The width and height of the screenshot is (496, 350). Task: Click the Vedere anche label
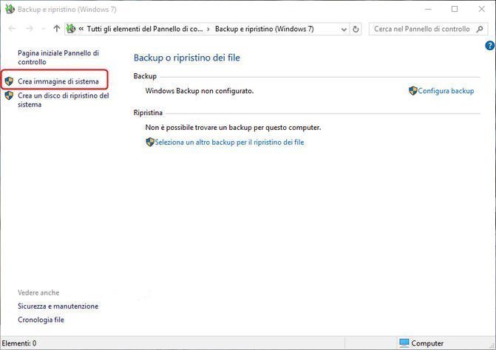tap(38, 292)
